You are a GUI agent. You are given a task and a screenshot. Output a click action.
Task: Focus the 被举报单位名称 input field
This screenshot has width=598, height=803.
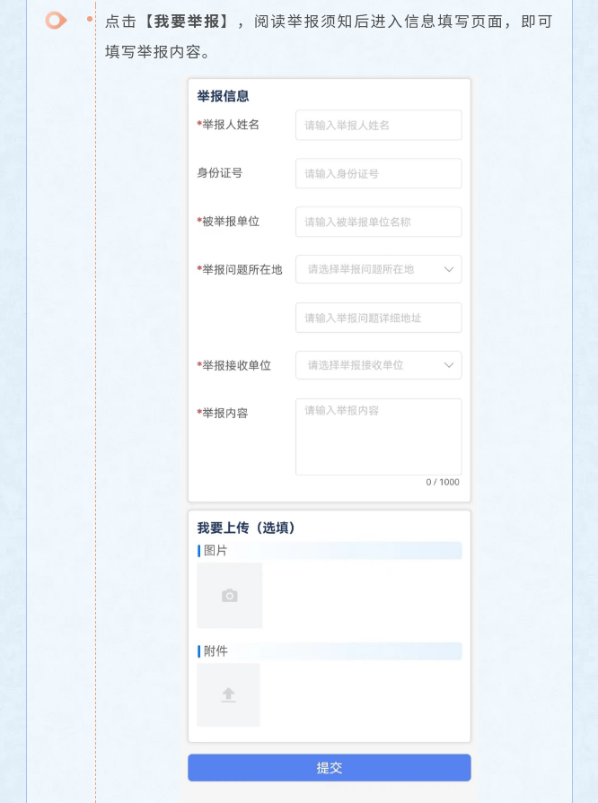[x=379, y=222]
